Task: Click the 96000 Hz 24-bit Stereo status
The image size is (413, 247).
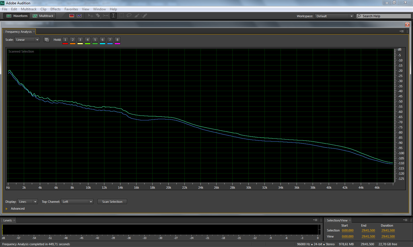Action: [316, 244]
